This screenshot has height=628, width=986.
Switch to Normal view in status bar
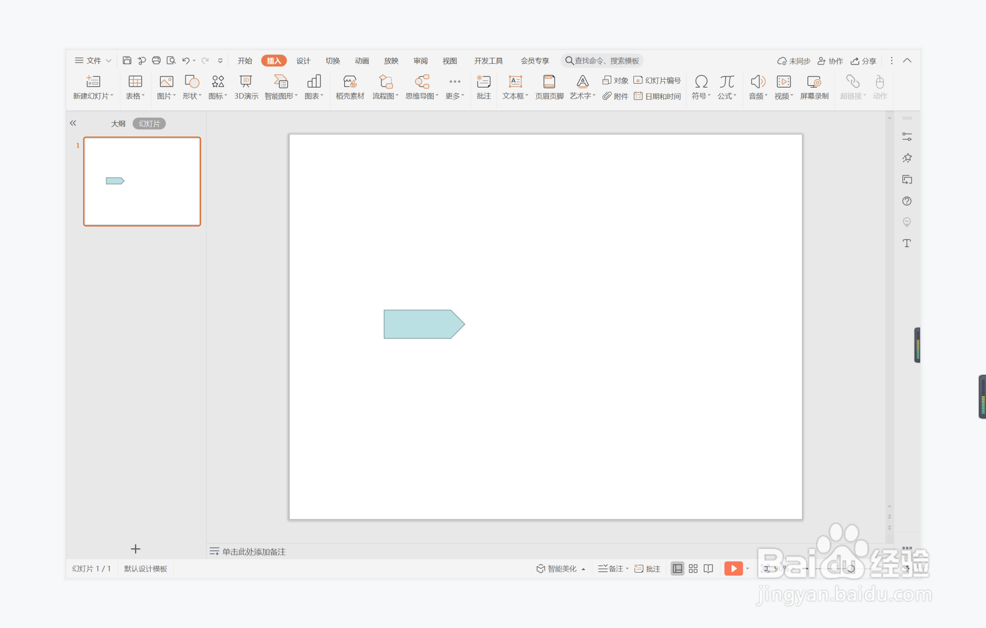pyautogui.click(x=677, y=569)
